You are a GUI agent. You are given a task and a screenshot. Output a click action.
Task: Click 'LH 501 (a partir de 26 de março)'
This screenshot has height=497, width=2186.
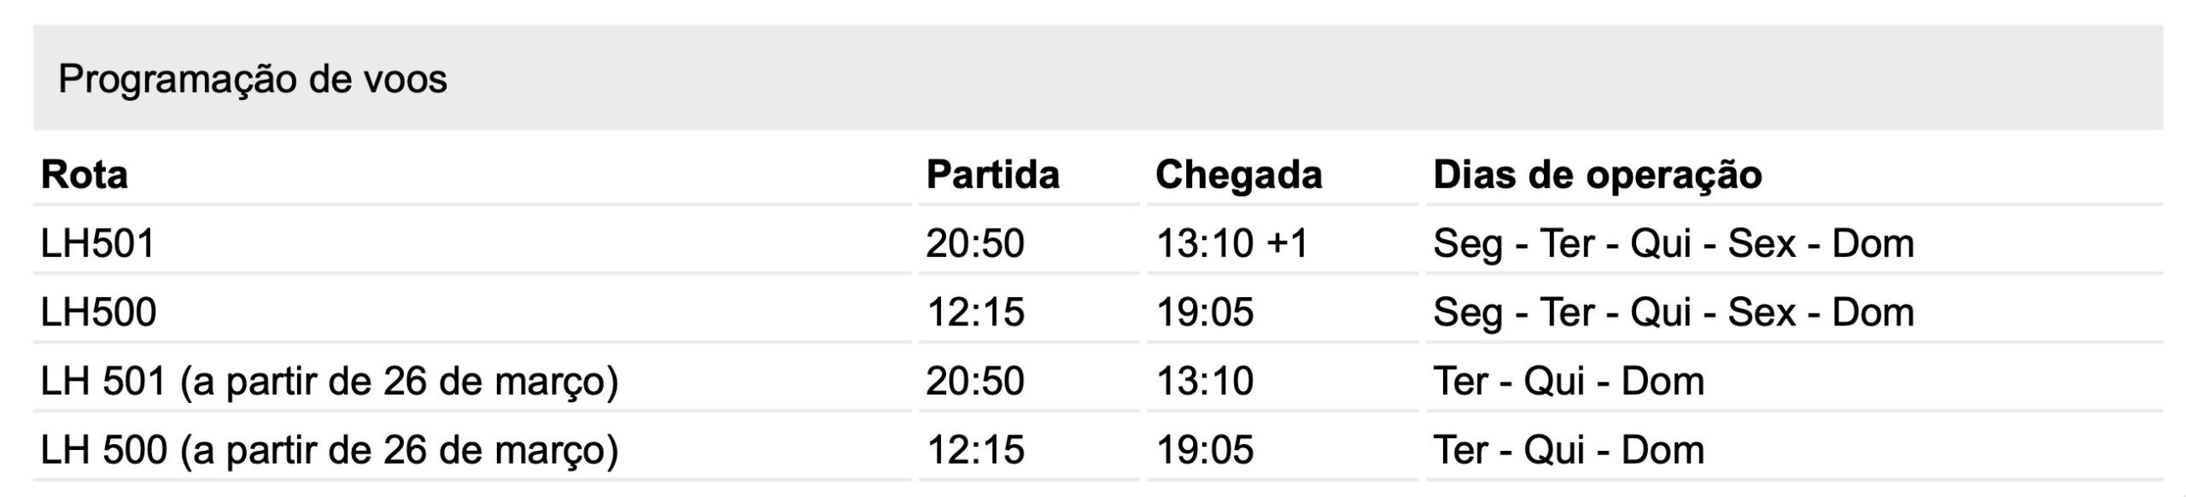tap(330, 382)
